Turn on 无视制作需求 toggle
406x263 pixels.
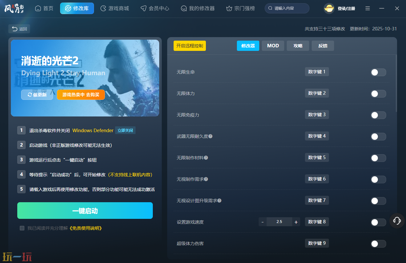[379, 179]
